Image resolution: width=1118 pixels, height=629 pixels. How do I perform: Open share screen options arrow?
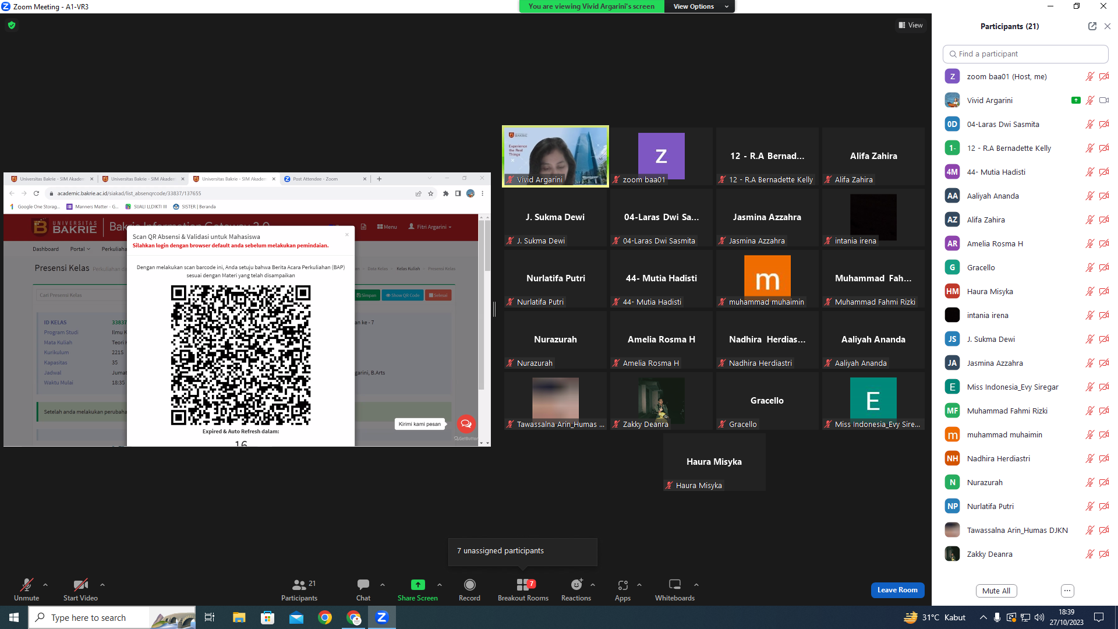440,585
